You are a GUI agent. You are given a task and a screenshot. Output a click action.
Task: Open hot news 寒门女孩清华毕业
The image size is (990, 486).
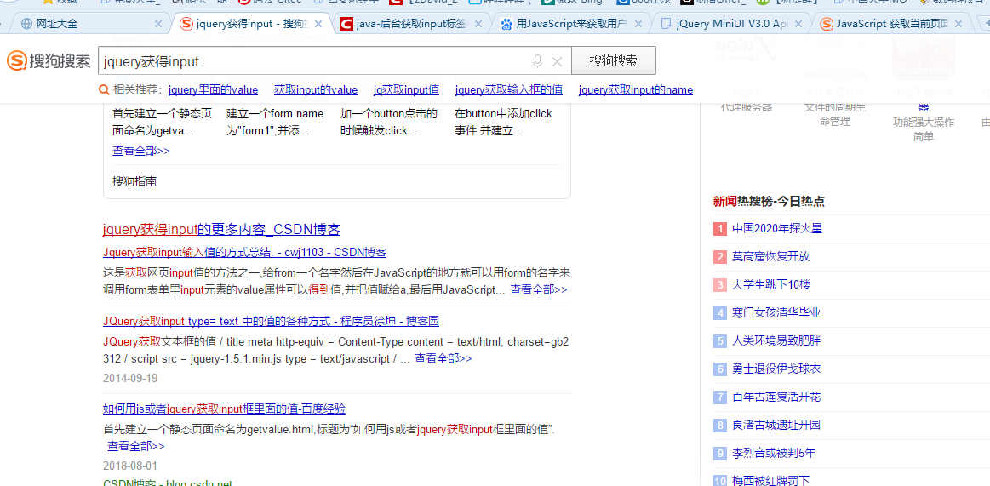pyautogui.click(x=776, y=312)
